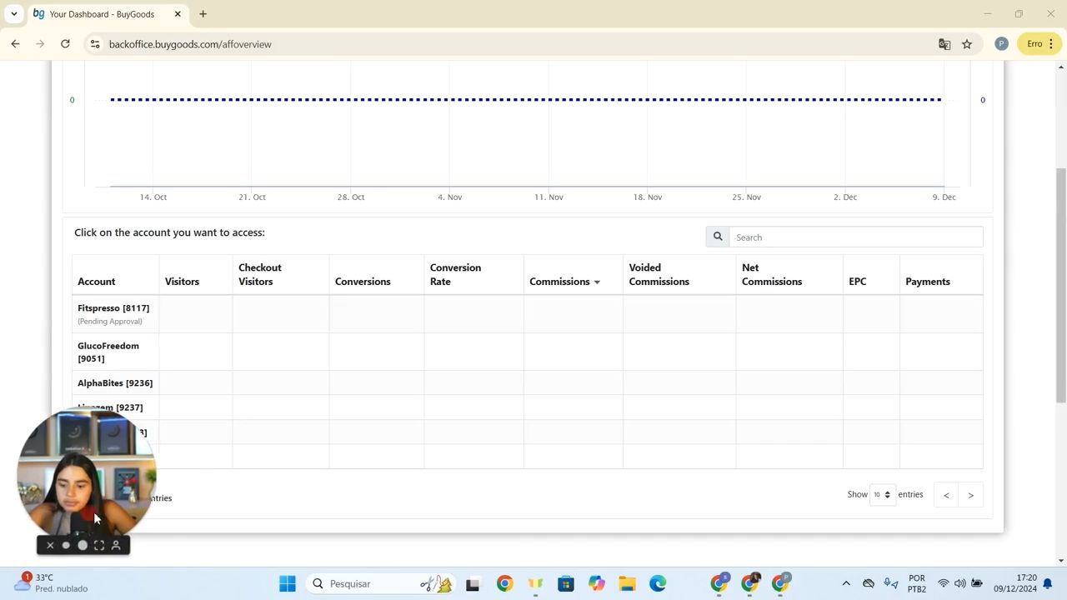
Task: Close the webcam recorder overlay
Action: [50, 545]
